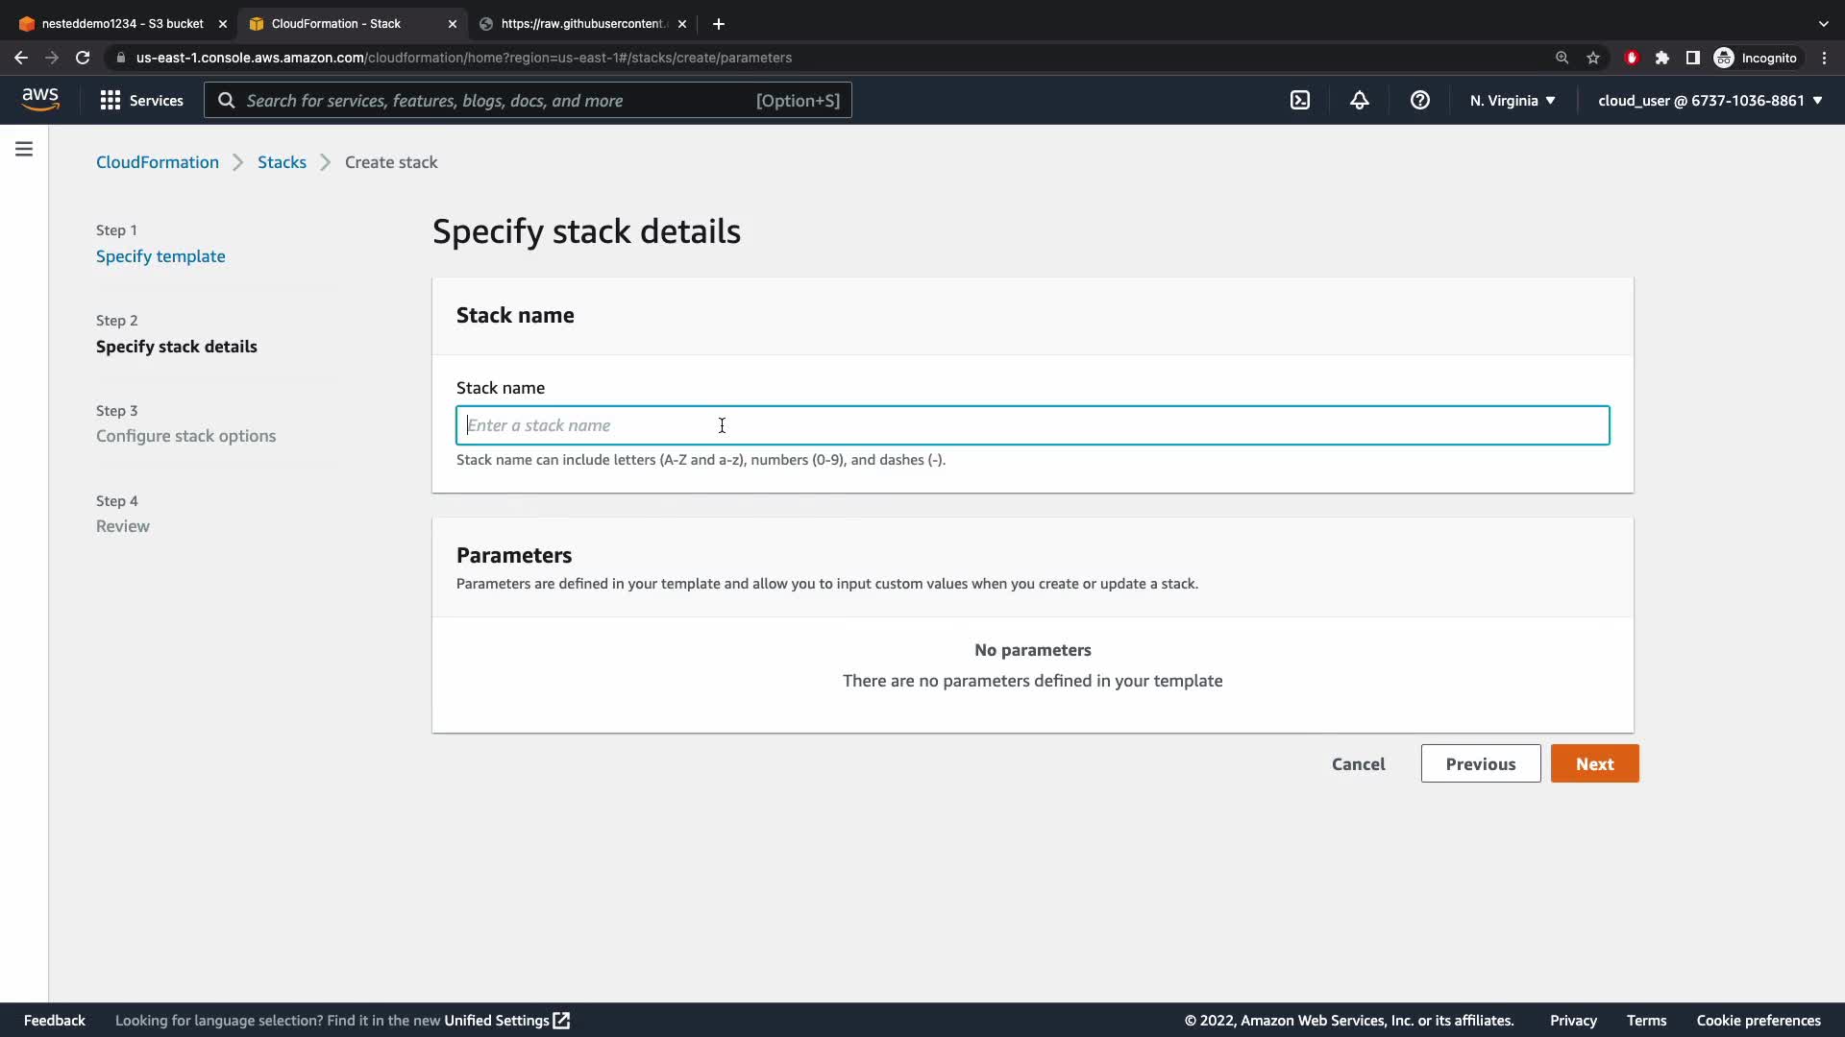Click the AWS logo home icon
Screen dimensions: 1845x1037
coord(40,100)
